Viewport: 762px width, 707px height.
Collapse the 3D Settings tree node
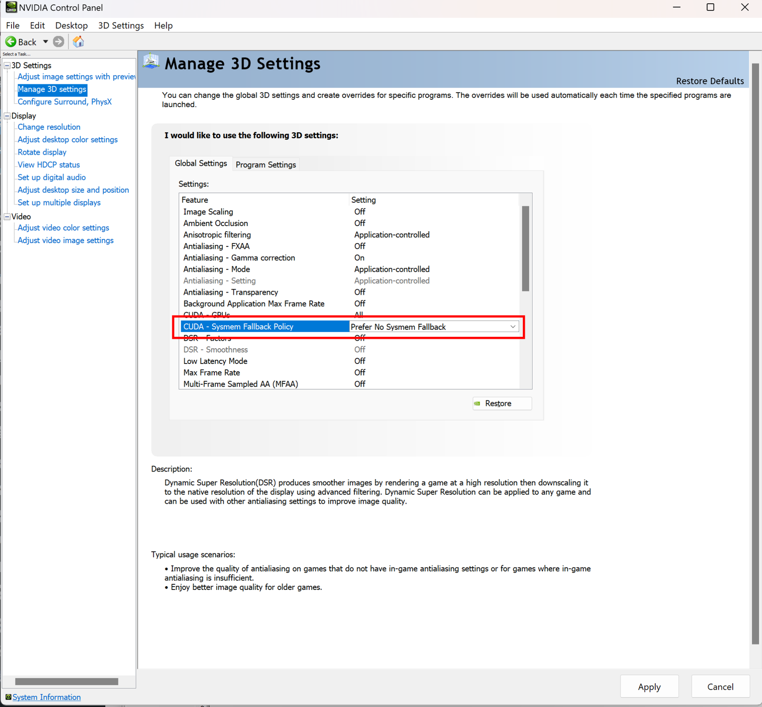(x=7, y=65)
